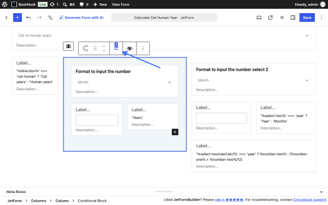The width and height of the screenshot is (328, 205).
Task: Select JetForm in the breadcrumb
Action: (x=15, y=201)
